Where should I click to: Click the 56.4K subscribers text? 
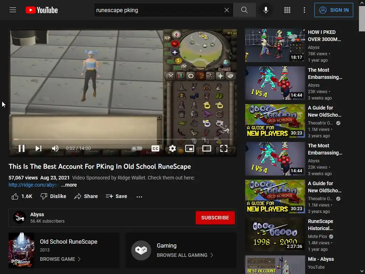47,221
